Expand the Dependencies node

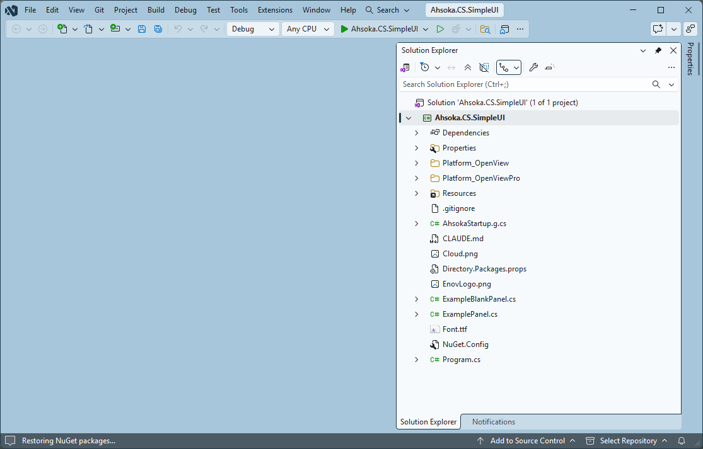point(417,133)
